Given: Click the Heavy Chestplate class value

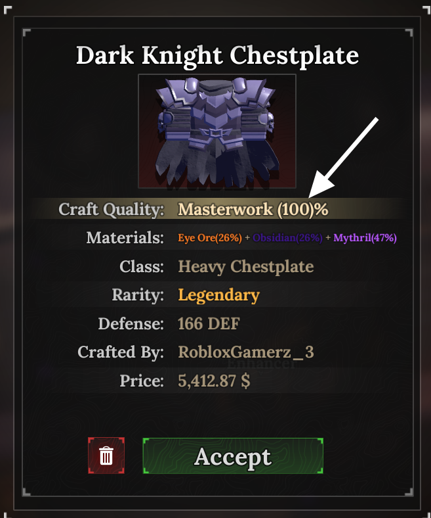Looking at the screenshot, I should click(246, 267).
